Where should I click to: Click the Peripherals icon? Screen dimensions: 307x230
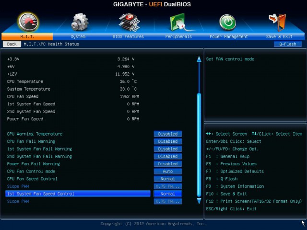[x=178, y=22]
